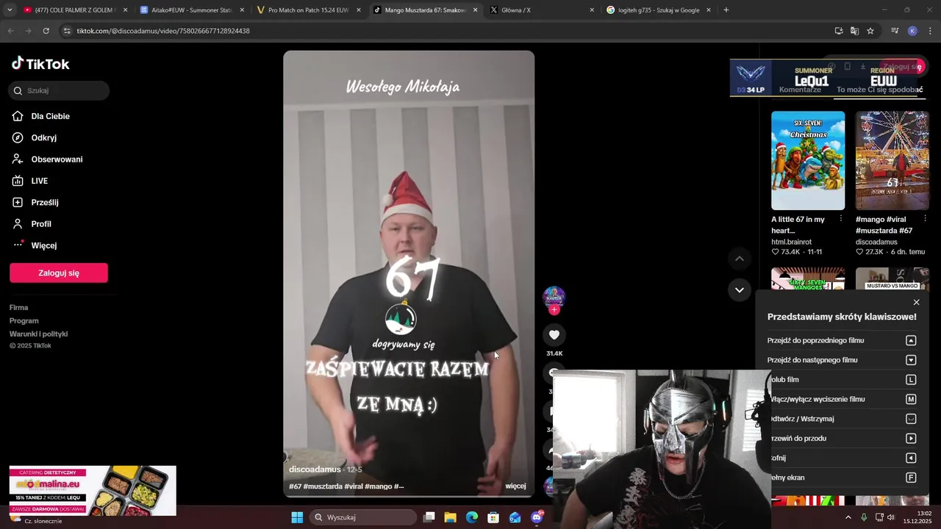
Task: Click the Szukaj search field
Action: tap(59, 90)
